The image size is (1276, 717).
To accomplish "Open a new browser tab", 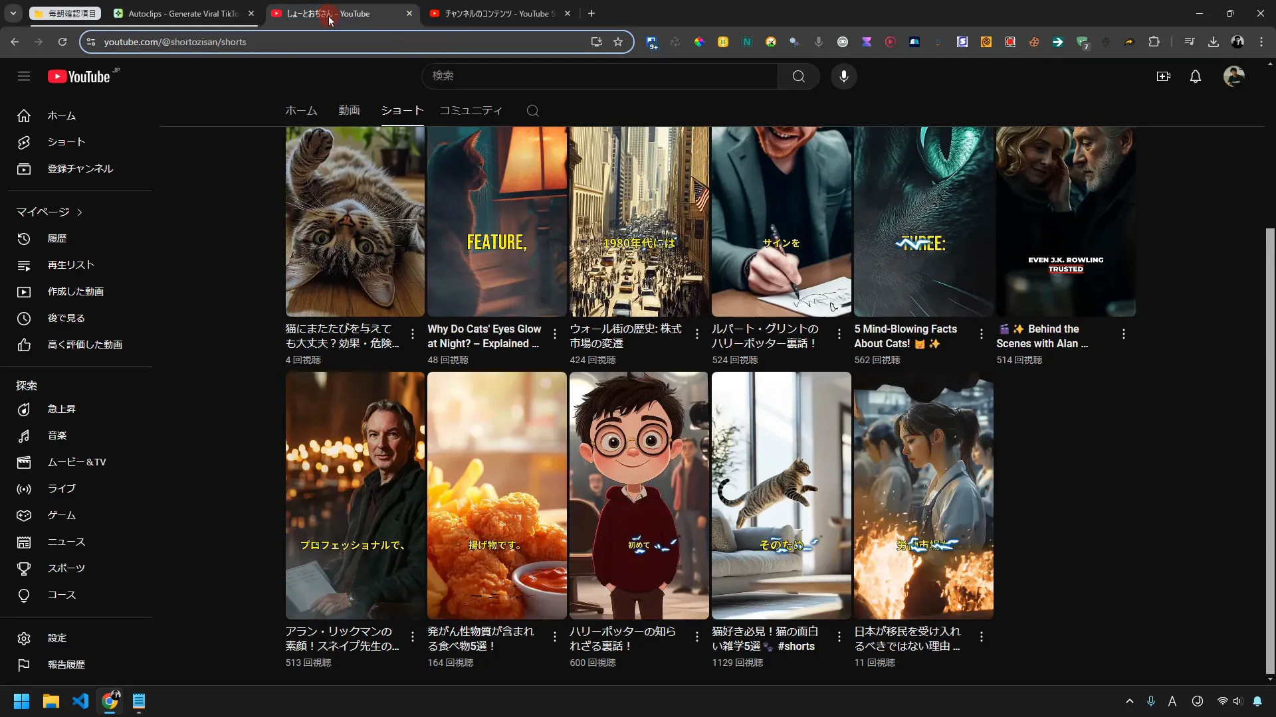I will pos(591,13).
